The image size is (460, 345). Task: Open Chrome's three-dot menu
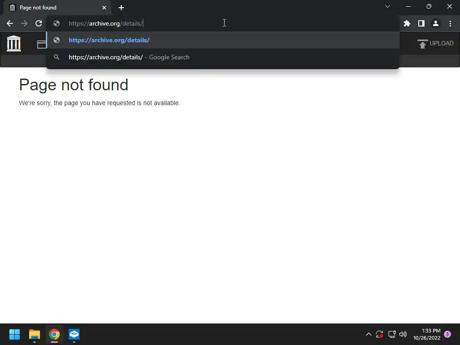pyautogui.click(x=450, y=23)
